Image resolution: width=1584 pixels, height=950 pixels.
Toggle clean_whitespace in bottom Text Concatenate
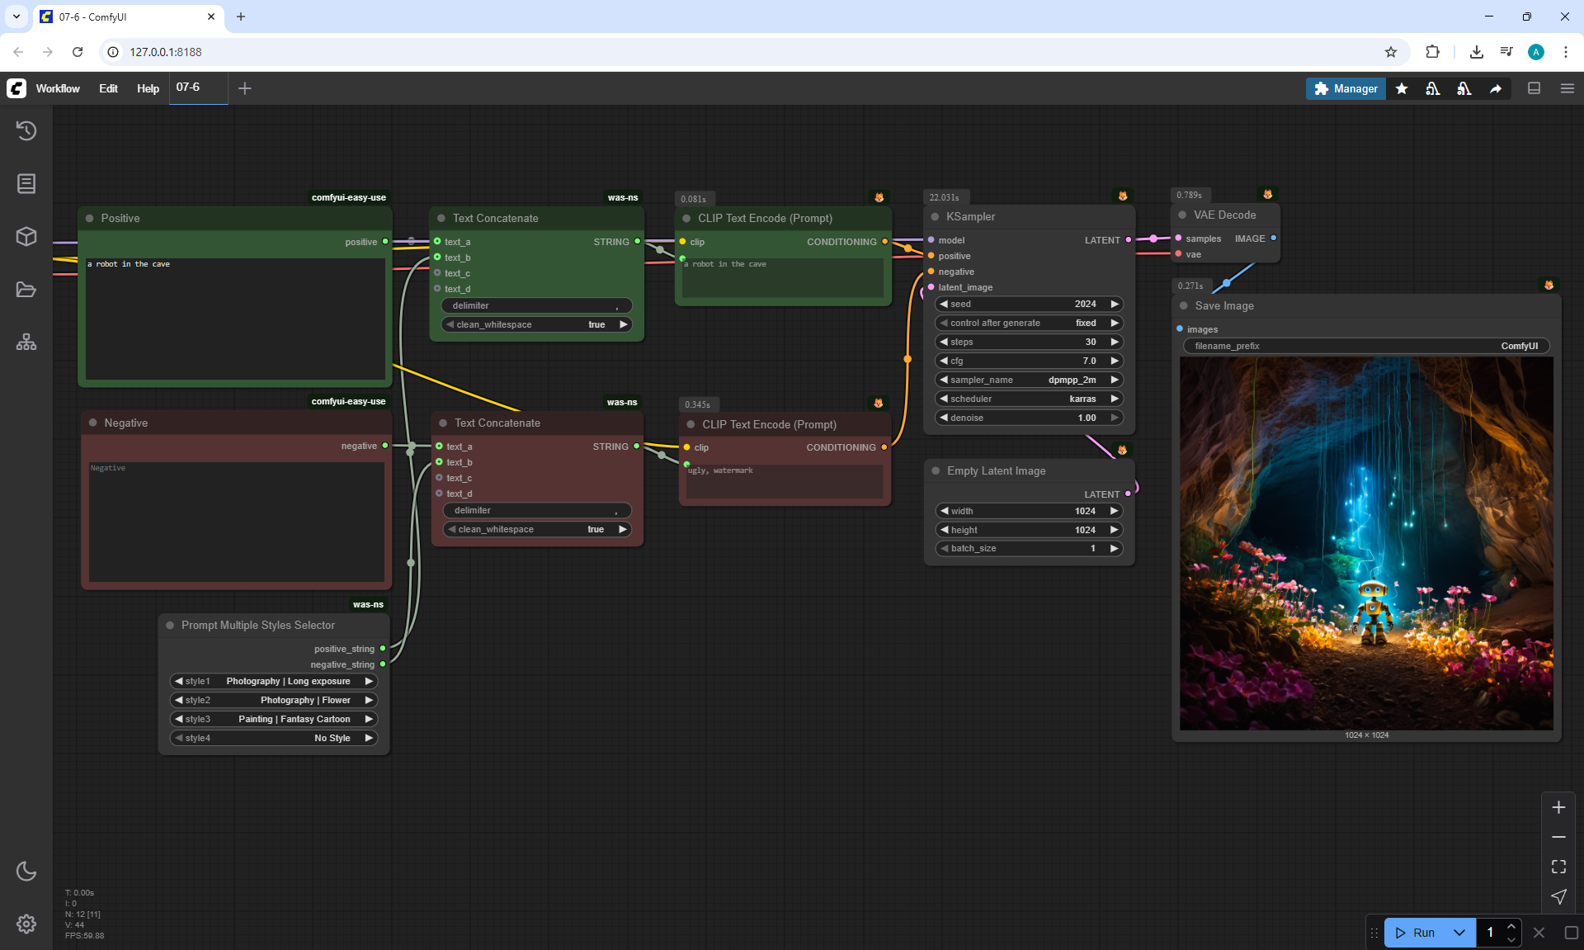pyautogui.click(x=536, y=529)
